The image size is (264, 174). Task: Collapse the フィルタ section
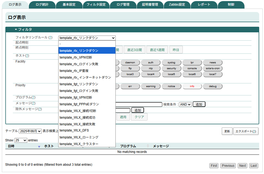click(x=15, y=29)
